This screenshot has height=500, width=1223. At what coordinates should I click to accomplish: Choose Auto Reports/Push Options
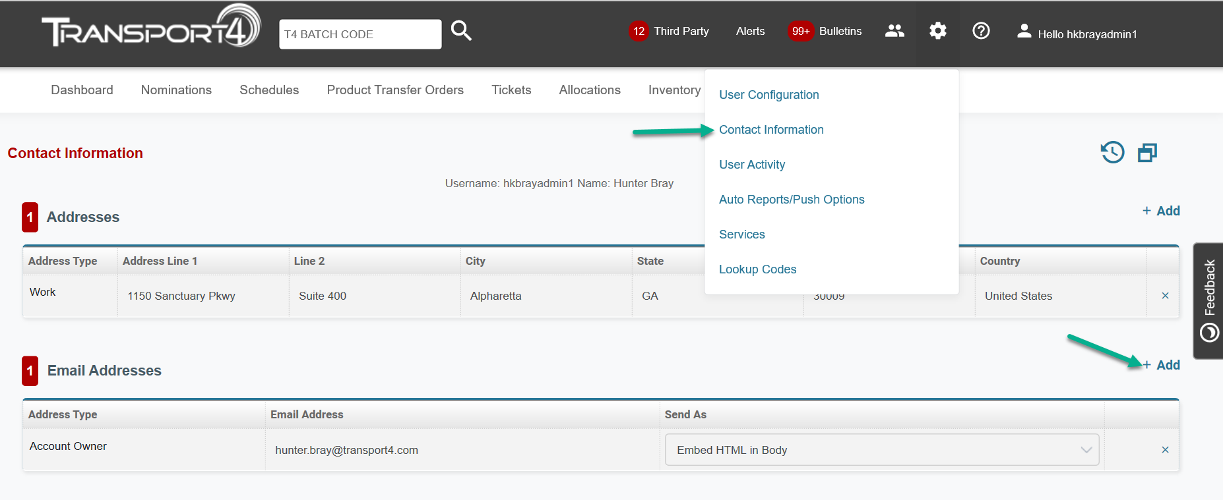[x=792, y=200]
